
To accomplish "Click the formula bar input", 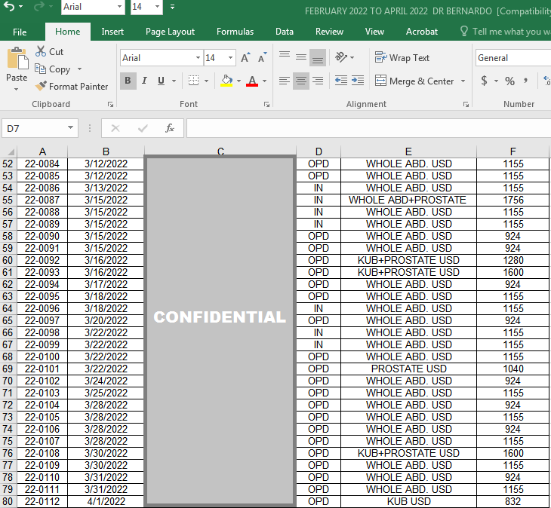I will 368,128.
